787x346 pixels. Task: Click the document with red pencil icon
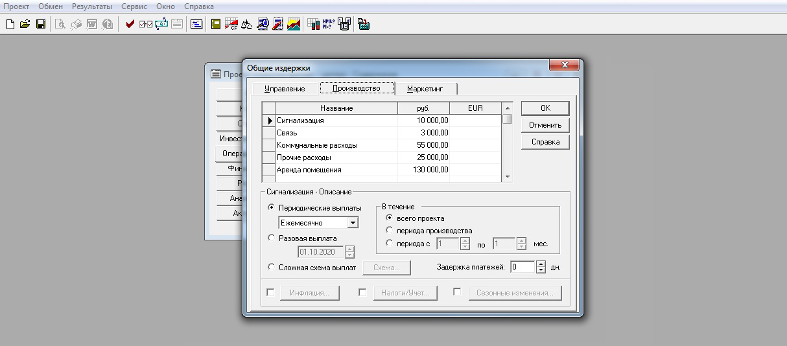tap(277, 24)
